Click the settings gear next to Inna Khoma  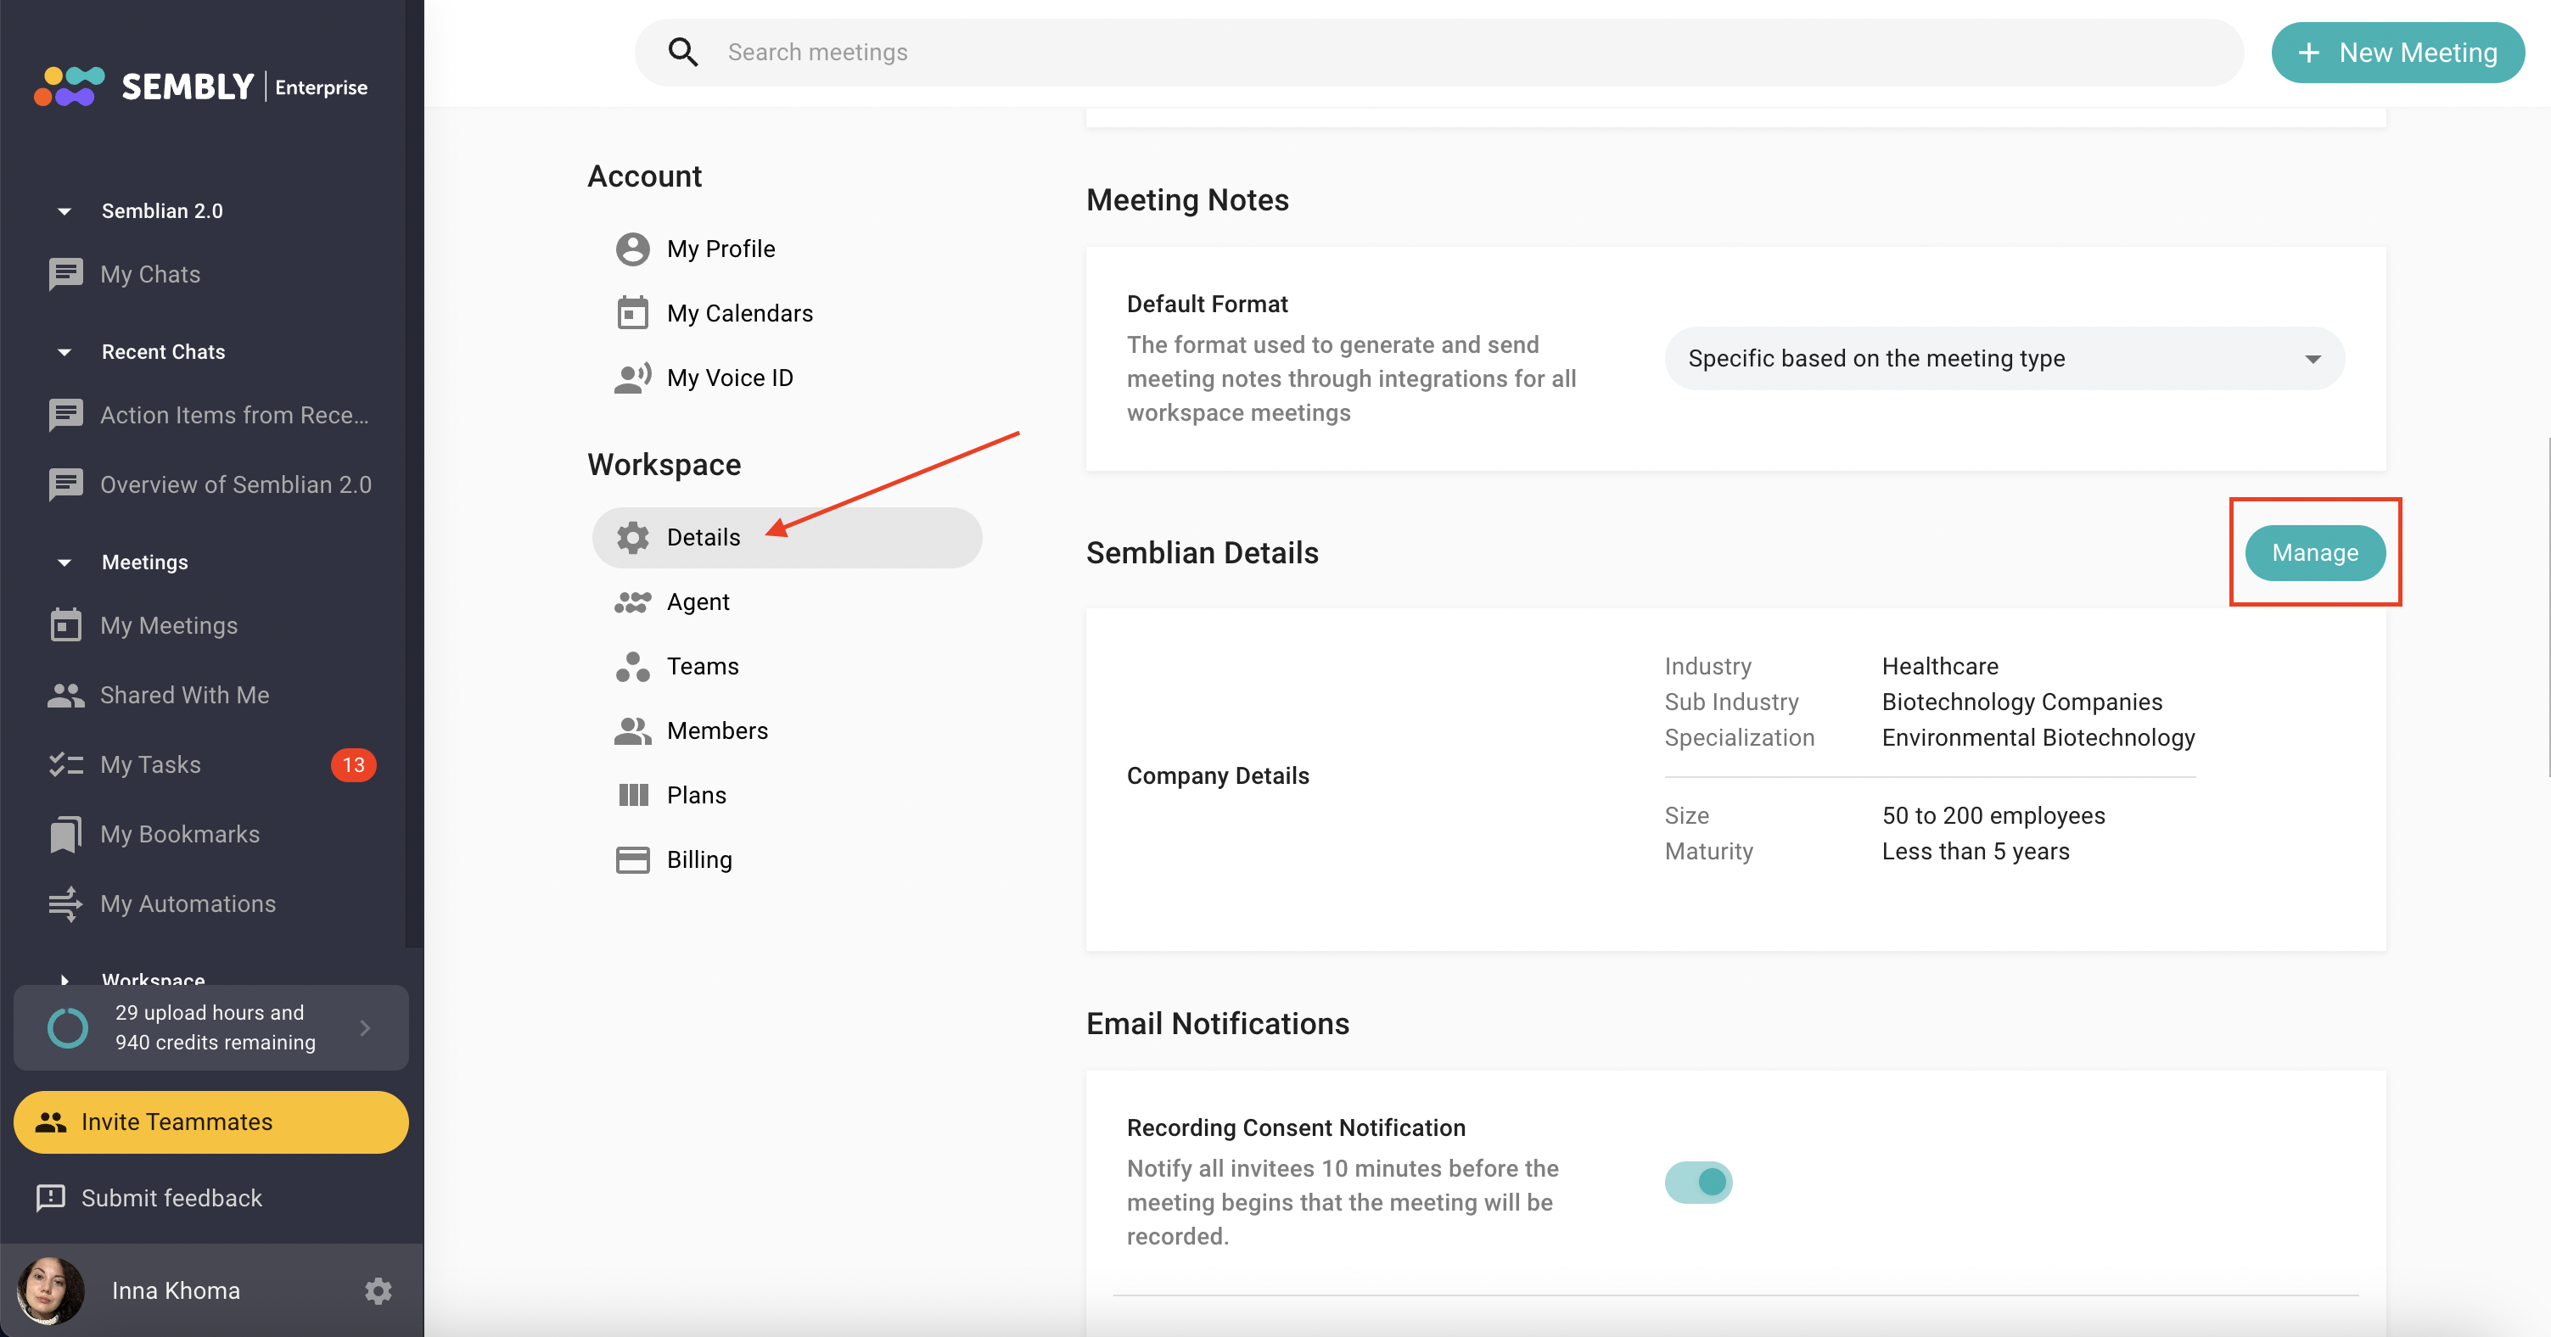pos(378,1290)
